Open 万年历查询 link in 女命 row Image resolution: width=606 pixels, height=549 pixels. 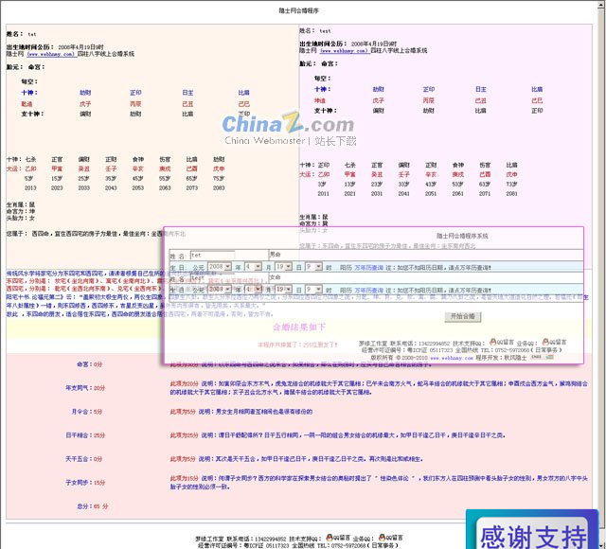368,291
